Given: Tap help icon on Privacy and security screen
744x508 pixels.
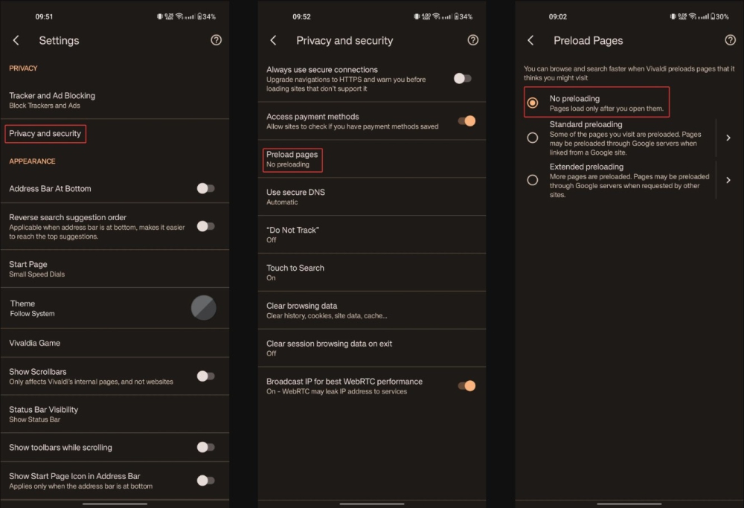Looking at the screenshot, I should tap(472, 40).
